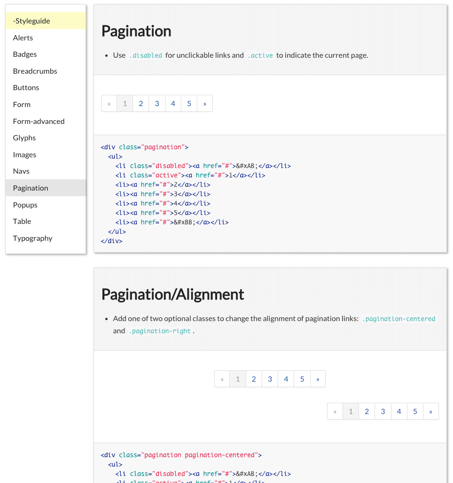
Task: Open the Popups section in the sidebar
Action: [25, 205]
